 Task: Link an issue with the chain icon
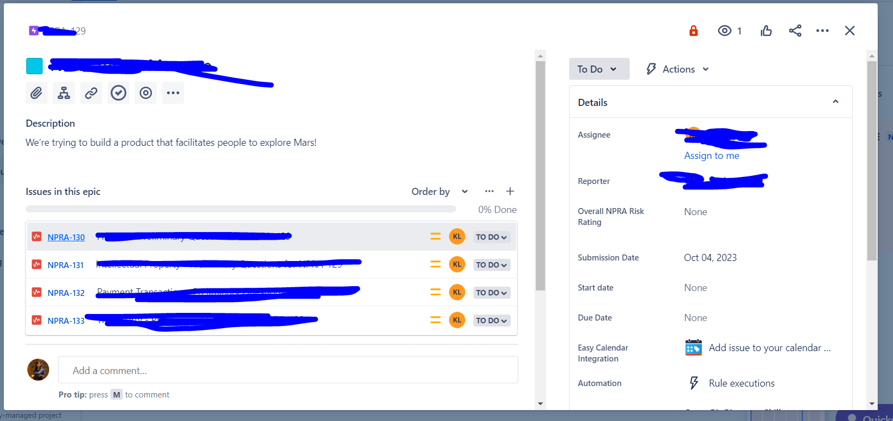[x=91, y=93]
